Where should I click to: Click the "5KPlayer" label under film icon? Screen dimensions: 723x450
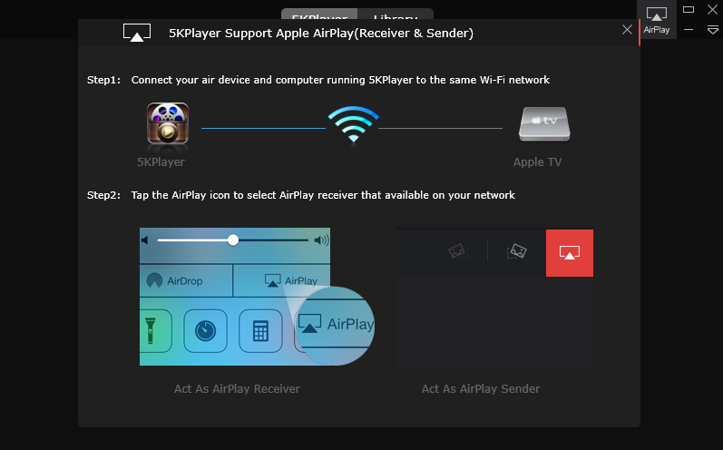point(161,161)
